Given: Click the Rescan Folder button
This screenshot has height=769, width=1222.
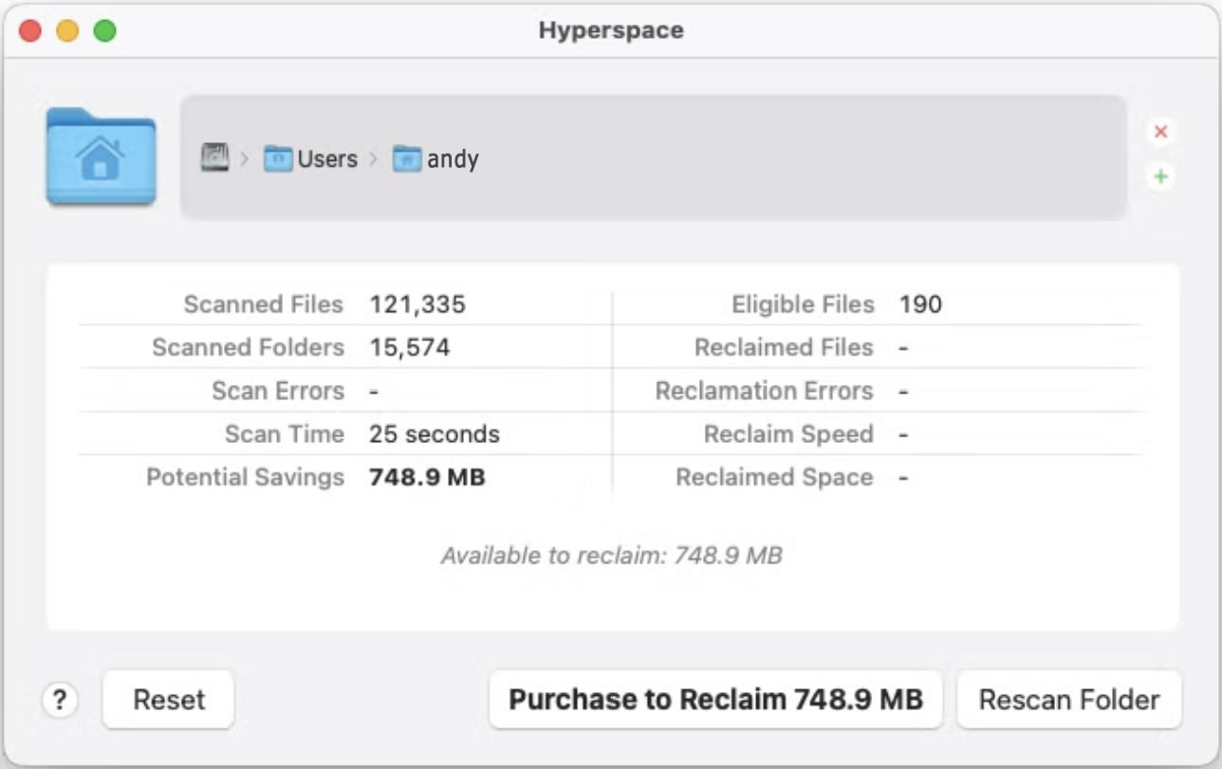Looking at the screenshot, I should pos(1069,700).
